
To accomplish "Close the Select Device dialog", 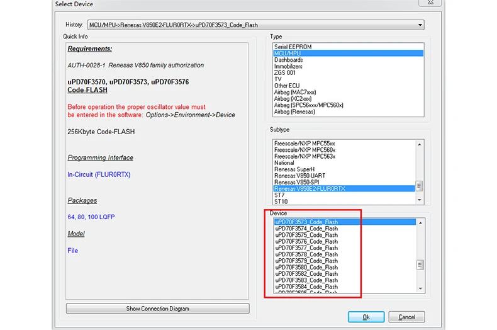I will pyautogui.click(x=430, y=3).
